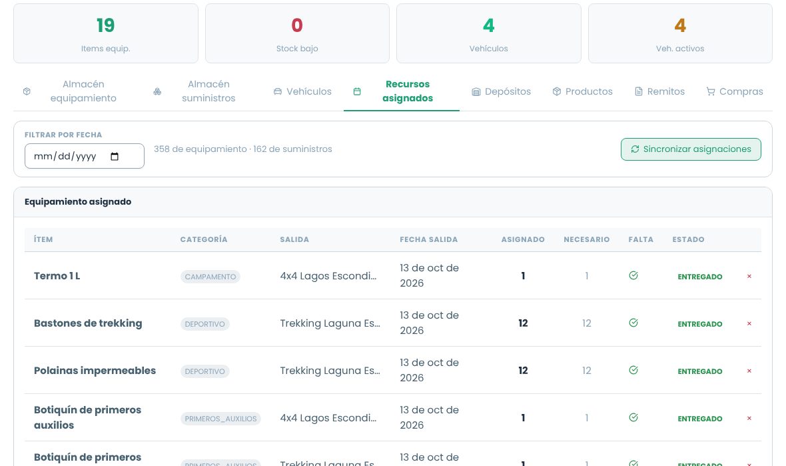Go to the Depósitos tab
The height and width of the screenshot is (466, 786).
tap(502, 91)
